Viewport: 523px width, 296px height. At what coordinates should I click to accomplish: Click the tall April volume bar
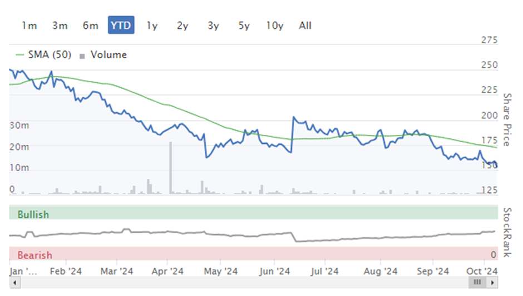point(171,168)
